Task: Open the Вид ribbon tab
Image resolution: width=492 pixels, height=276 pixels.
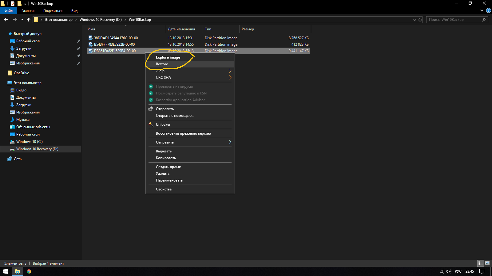Action: click(x=74, y=11)
